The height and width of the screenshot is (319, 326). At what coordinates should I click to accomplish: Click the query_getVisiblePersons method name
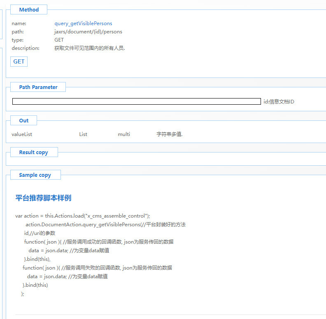click(x=83, y=23)
